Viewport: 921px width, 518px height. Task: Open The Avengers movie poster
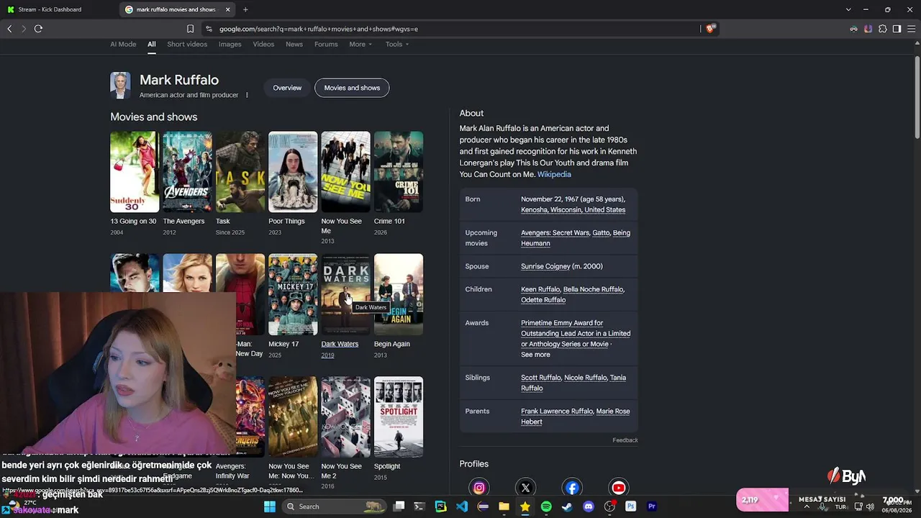coord(187,172)
